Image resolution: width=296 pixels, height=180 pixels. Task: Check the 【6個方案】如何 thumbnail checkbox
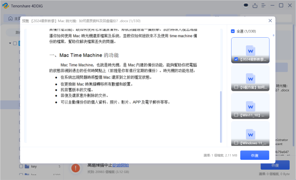point(236,87)
